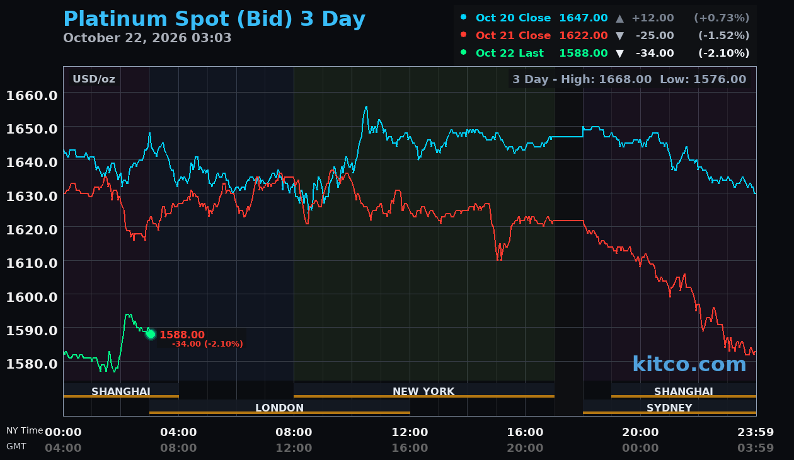The width and height of the screenshot is (794, 460).
Task: Click the red 1588.00 price callout on chart
Action: 182,335
